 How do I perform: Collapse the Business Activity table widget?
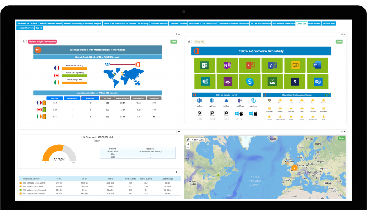tap(179, 172)
